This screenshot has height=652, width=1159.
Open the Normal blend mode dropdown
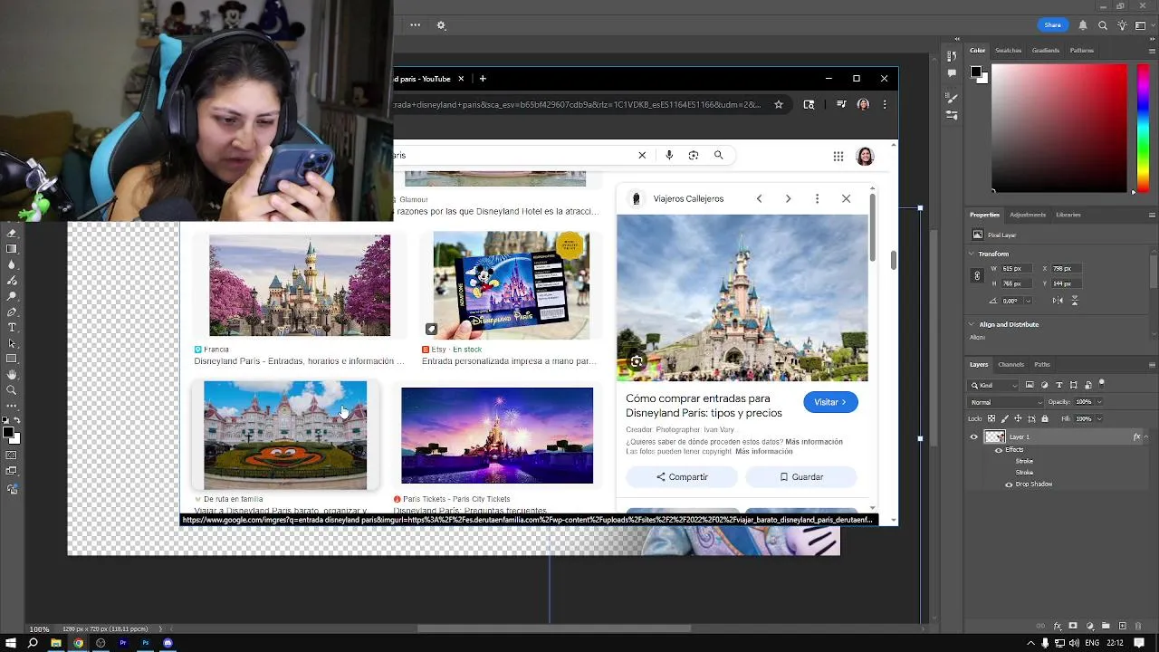(x=1006, y=402)
